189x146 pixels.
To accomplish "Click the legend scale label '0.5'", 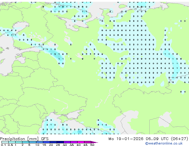I will [10, 145].
